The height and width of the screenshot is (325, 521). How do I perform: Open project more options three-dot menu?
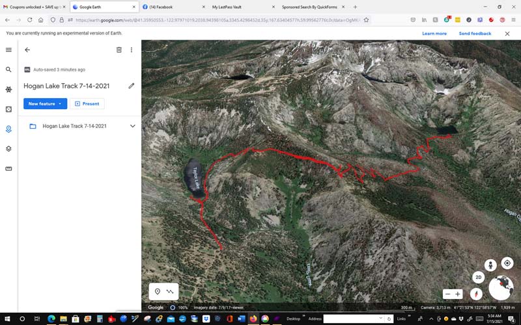132,49
